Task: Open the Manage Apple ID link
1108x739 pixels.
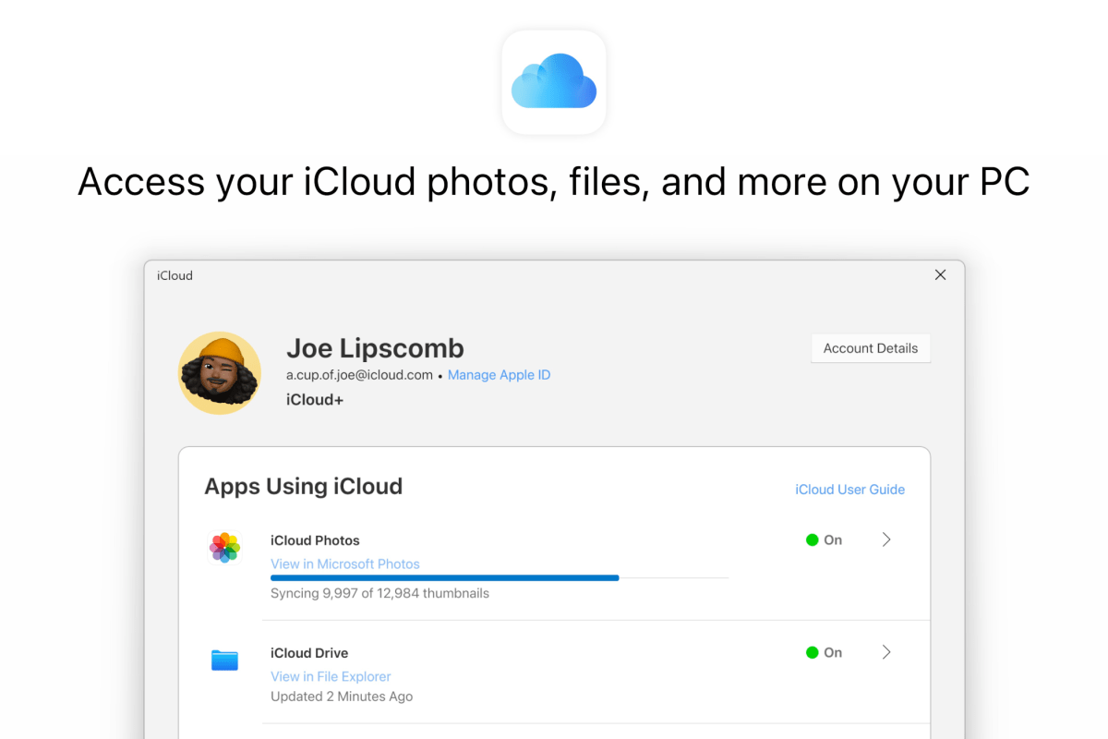Action: point(499,375)
